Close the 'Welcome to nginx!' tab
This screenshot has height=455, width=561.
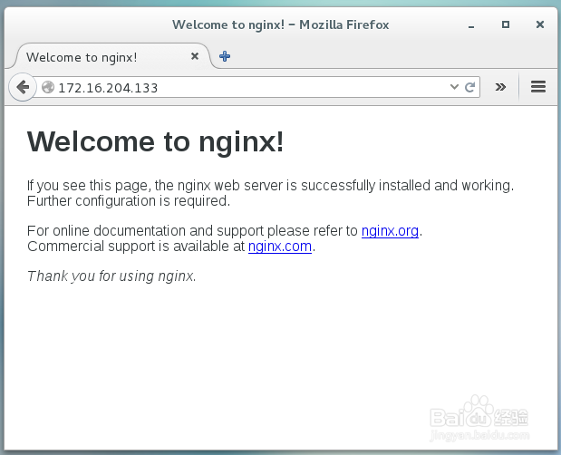point(195,56)
